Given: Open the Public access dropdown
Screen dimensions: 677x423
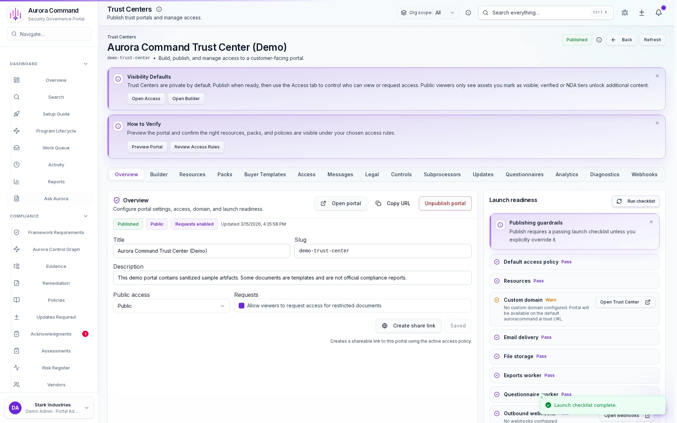Looking at the screenshot, I should [x=171, y=306].
